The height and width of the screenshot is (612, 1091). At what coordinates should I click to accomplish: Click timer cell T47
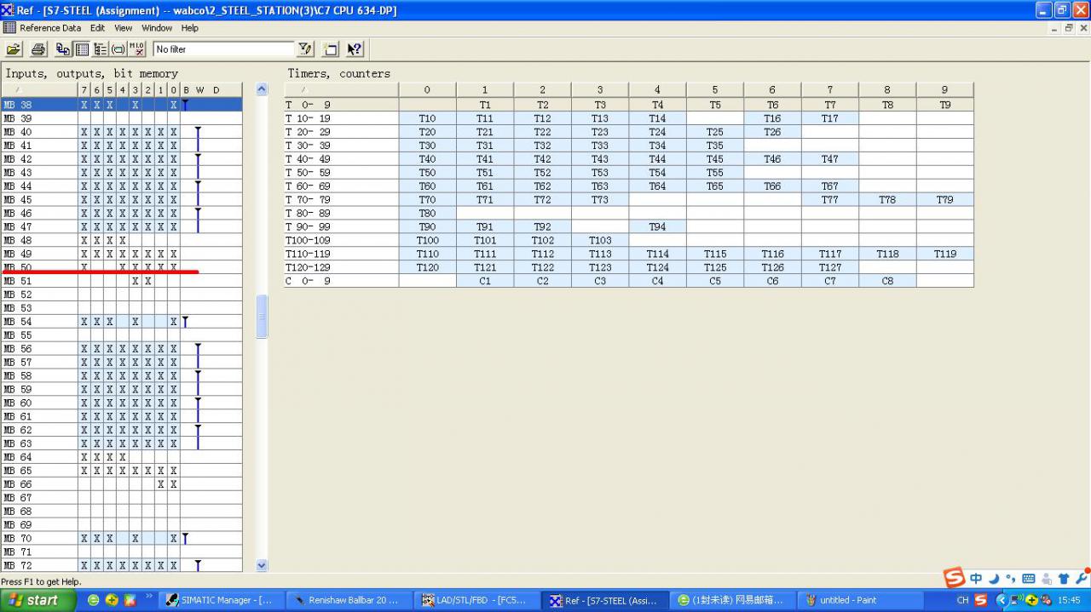[x=830, y=159]
